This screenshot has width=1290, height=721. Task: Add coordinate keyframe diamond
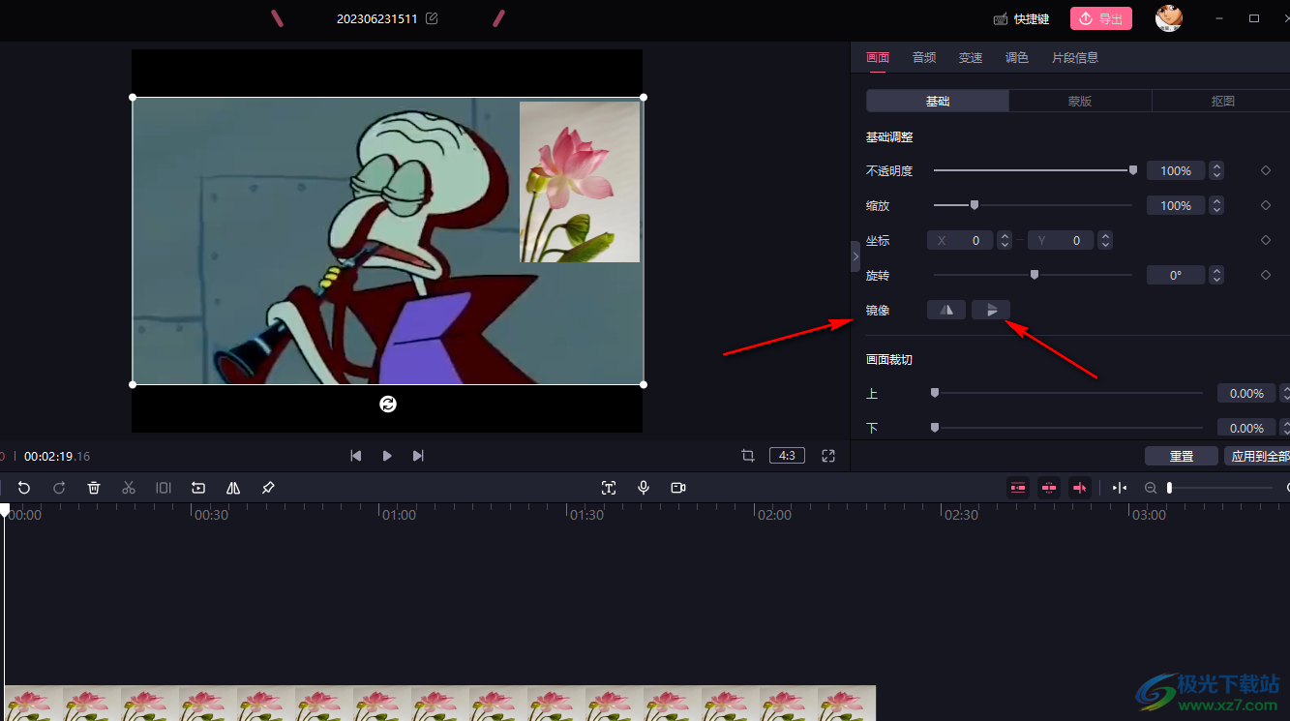click(1266, 240)
